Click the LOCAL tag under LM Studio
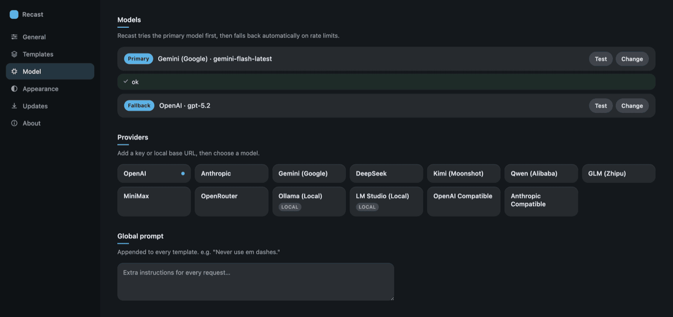 (x=367, y=207)
